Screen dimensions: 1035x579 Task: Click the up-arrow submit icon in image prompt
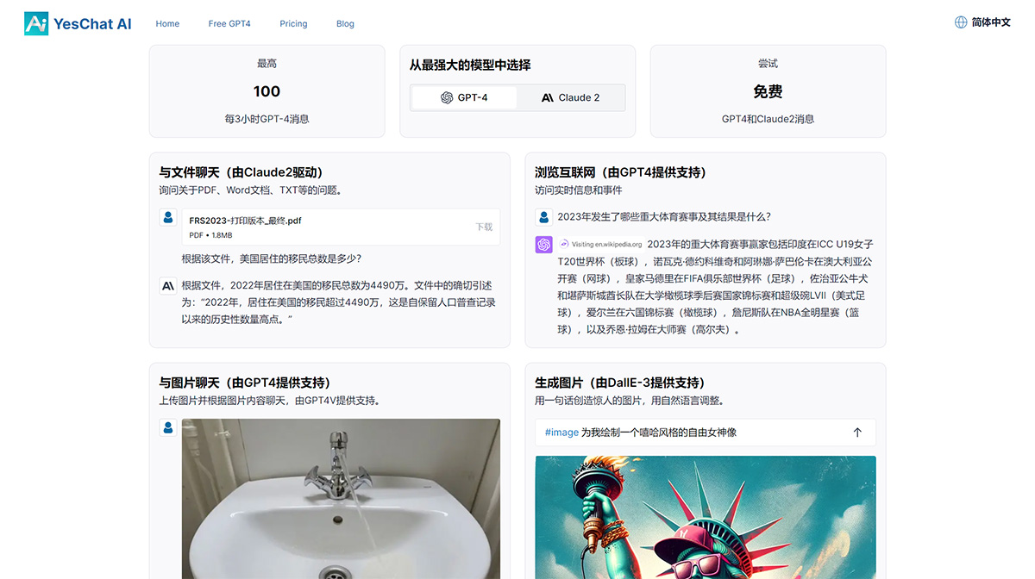point(856,432)
